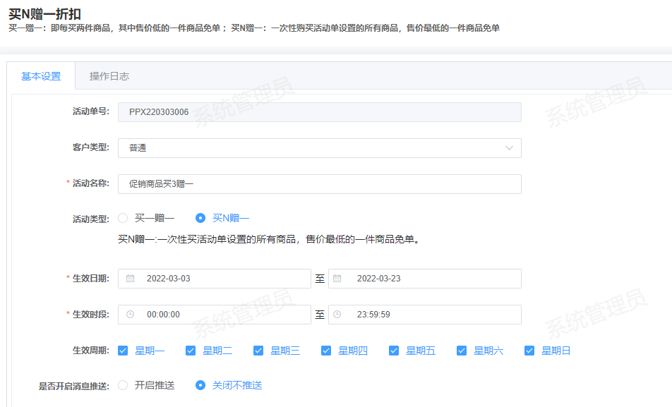
Task: Click clock icon in 23:59:59 time field
Action: click(337, 315)
